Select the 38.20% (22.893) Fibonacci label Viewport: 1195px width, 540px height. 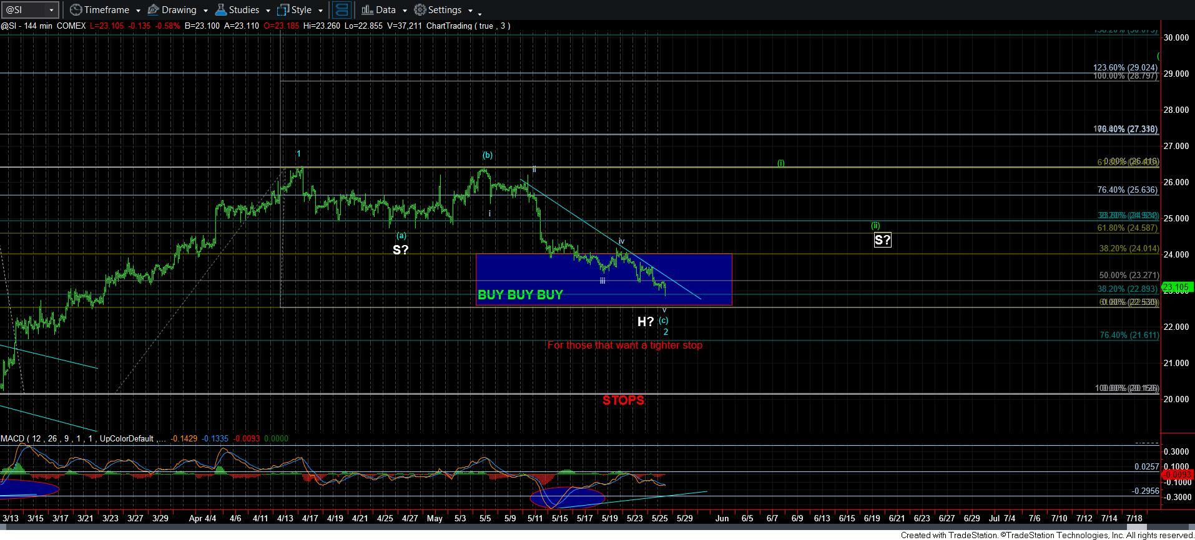click(1128, 289)
